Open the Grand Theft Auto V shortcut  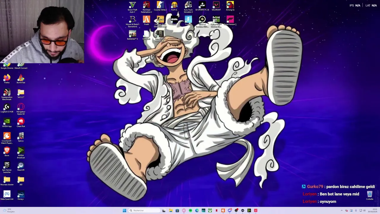click(x=132, y=7)
